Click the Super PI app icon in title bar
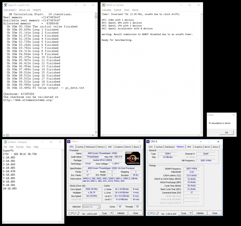 click(5, 5)
